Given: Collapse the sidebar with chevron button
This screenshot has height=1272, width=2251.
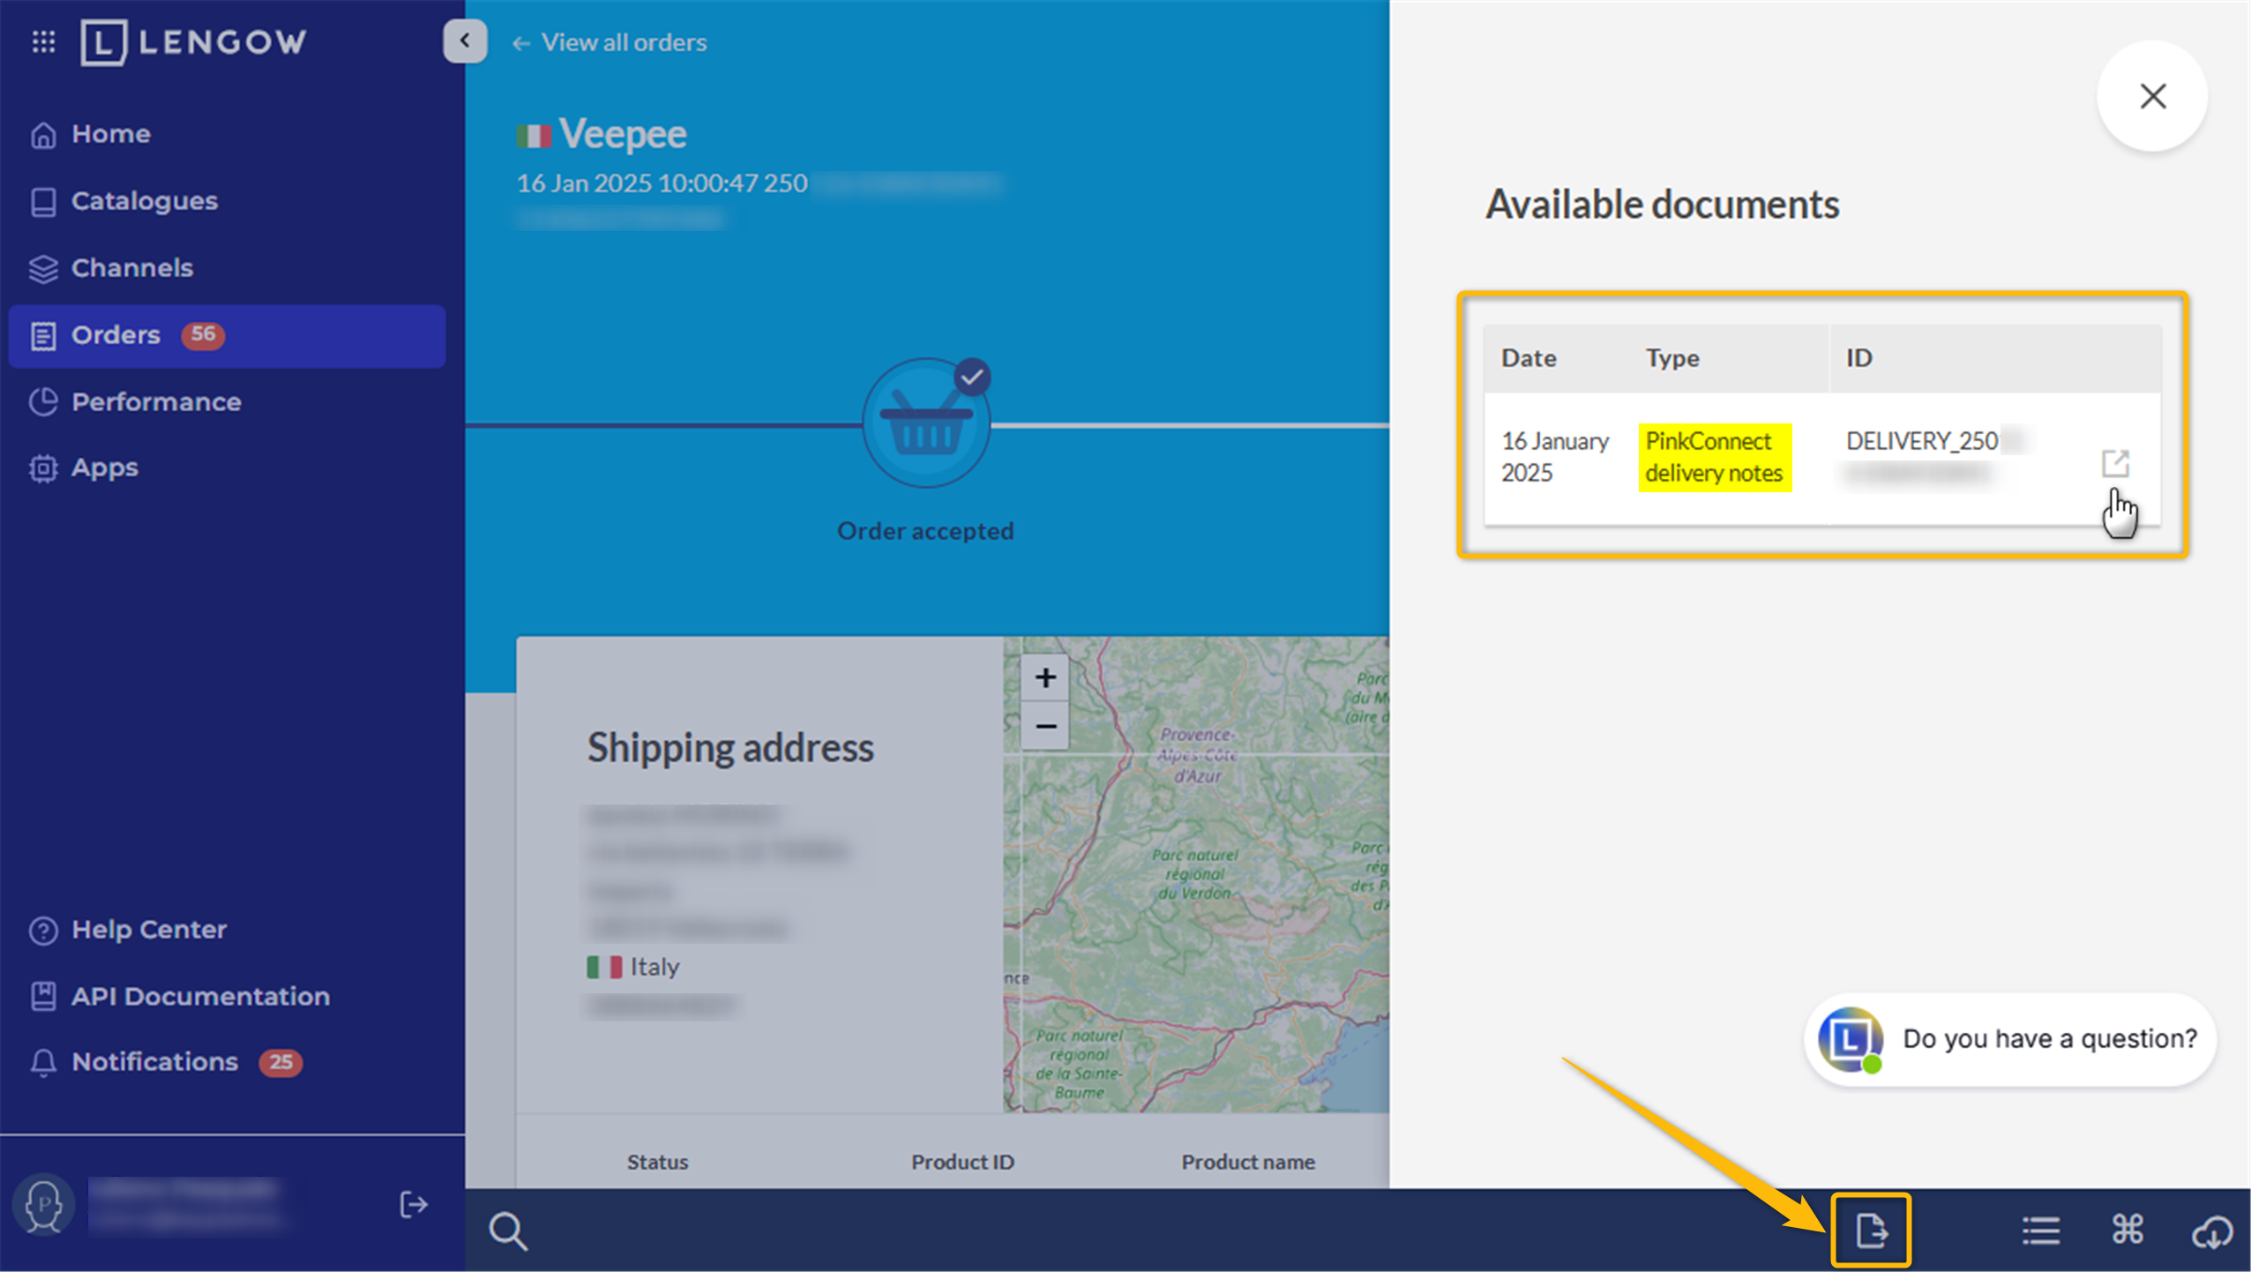Looking at the screenshot, I should click(465, 41).
